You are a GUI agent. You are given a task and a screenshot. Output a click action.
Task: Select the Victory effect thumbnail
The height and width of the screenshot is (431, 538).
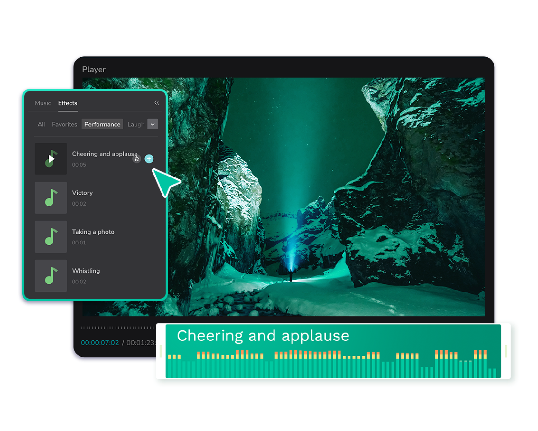[x=51, y=197]
